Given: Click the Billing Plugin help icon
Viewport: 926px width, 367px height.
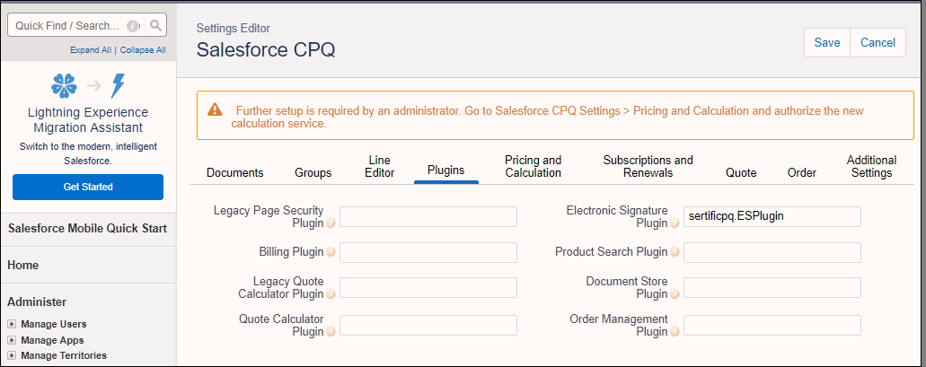Looking at the screenshot, I should (x=331, y=252).
